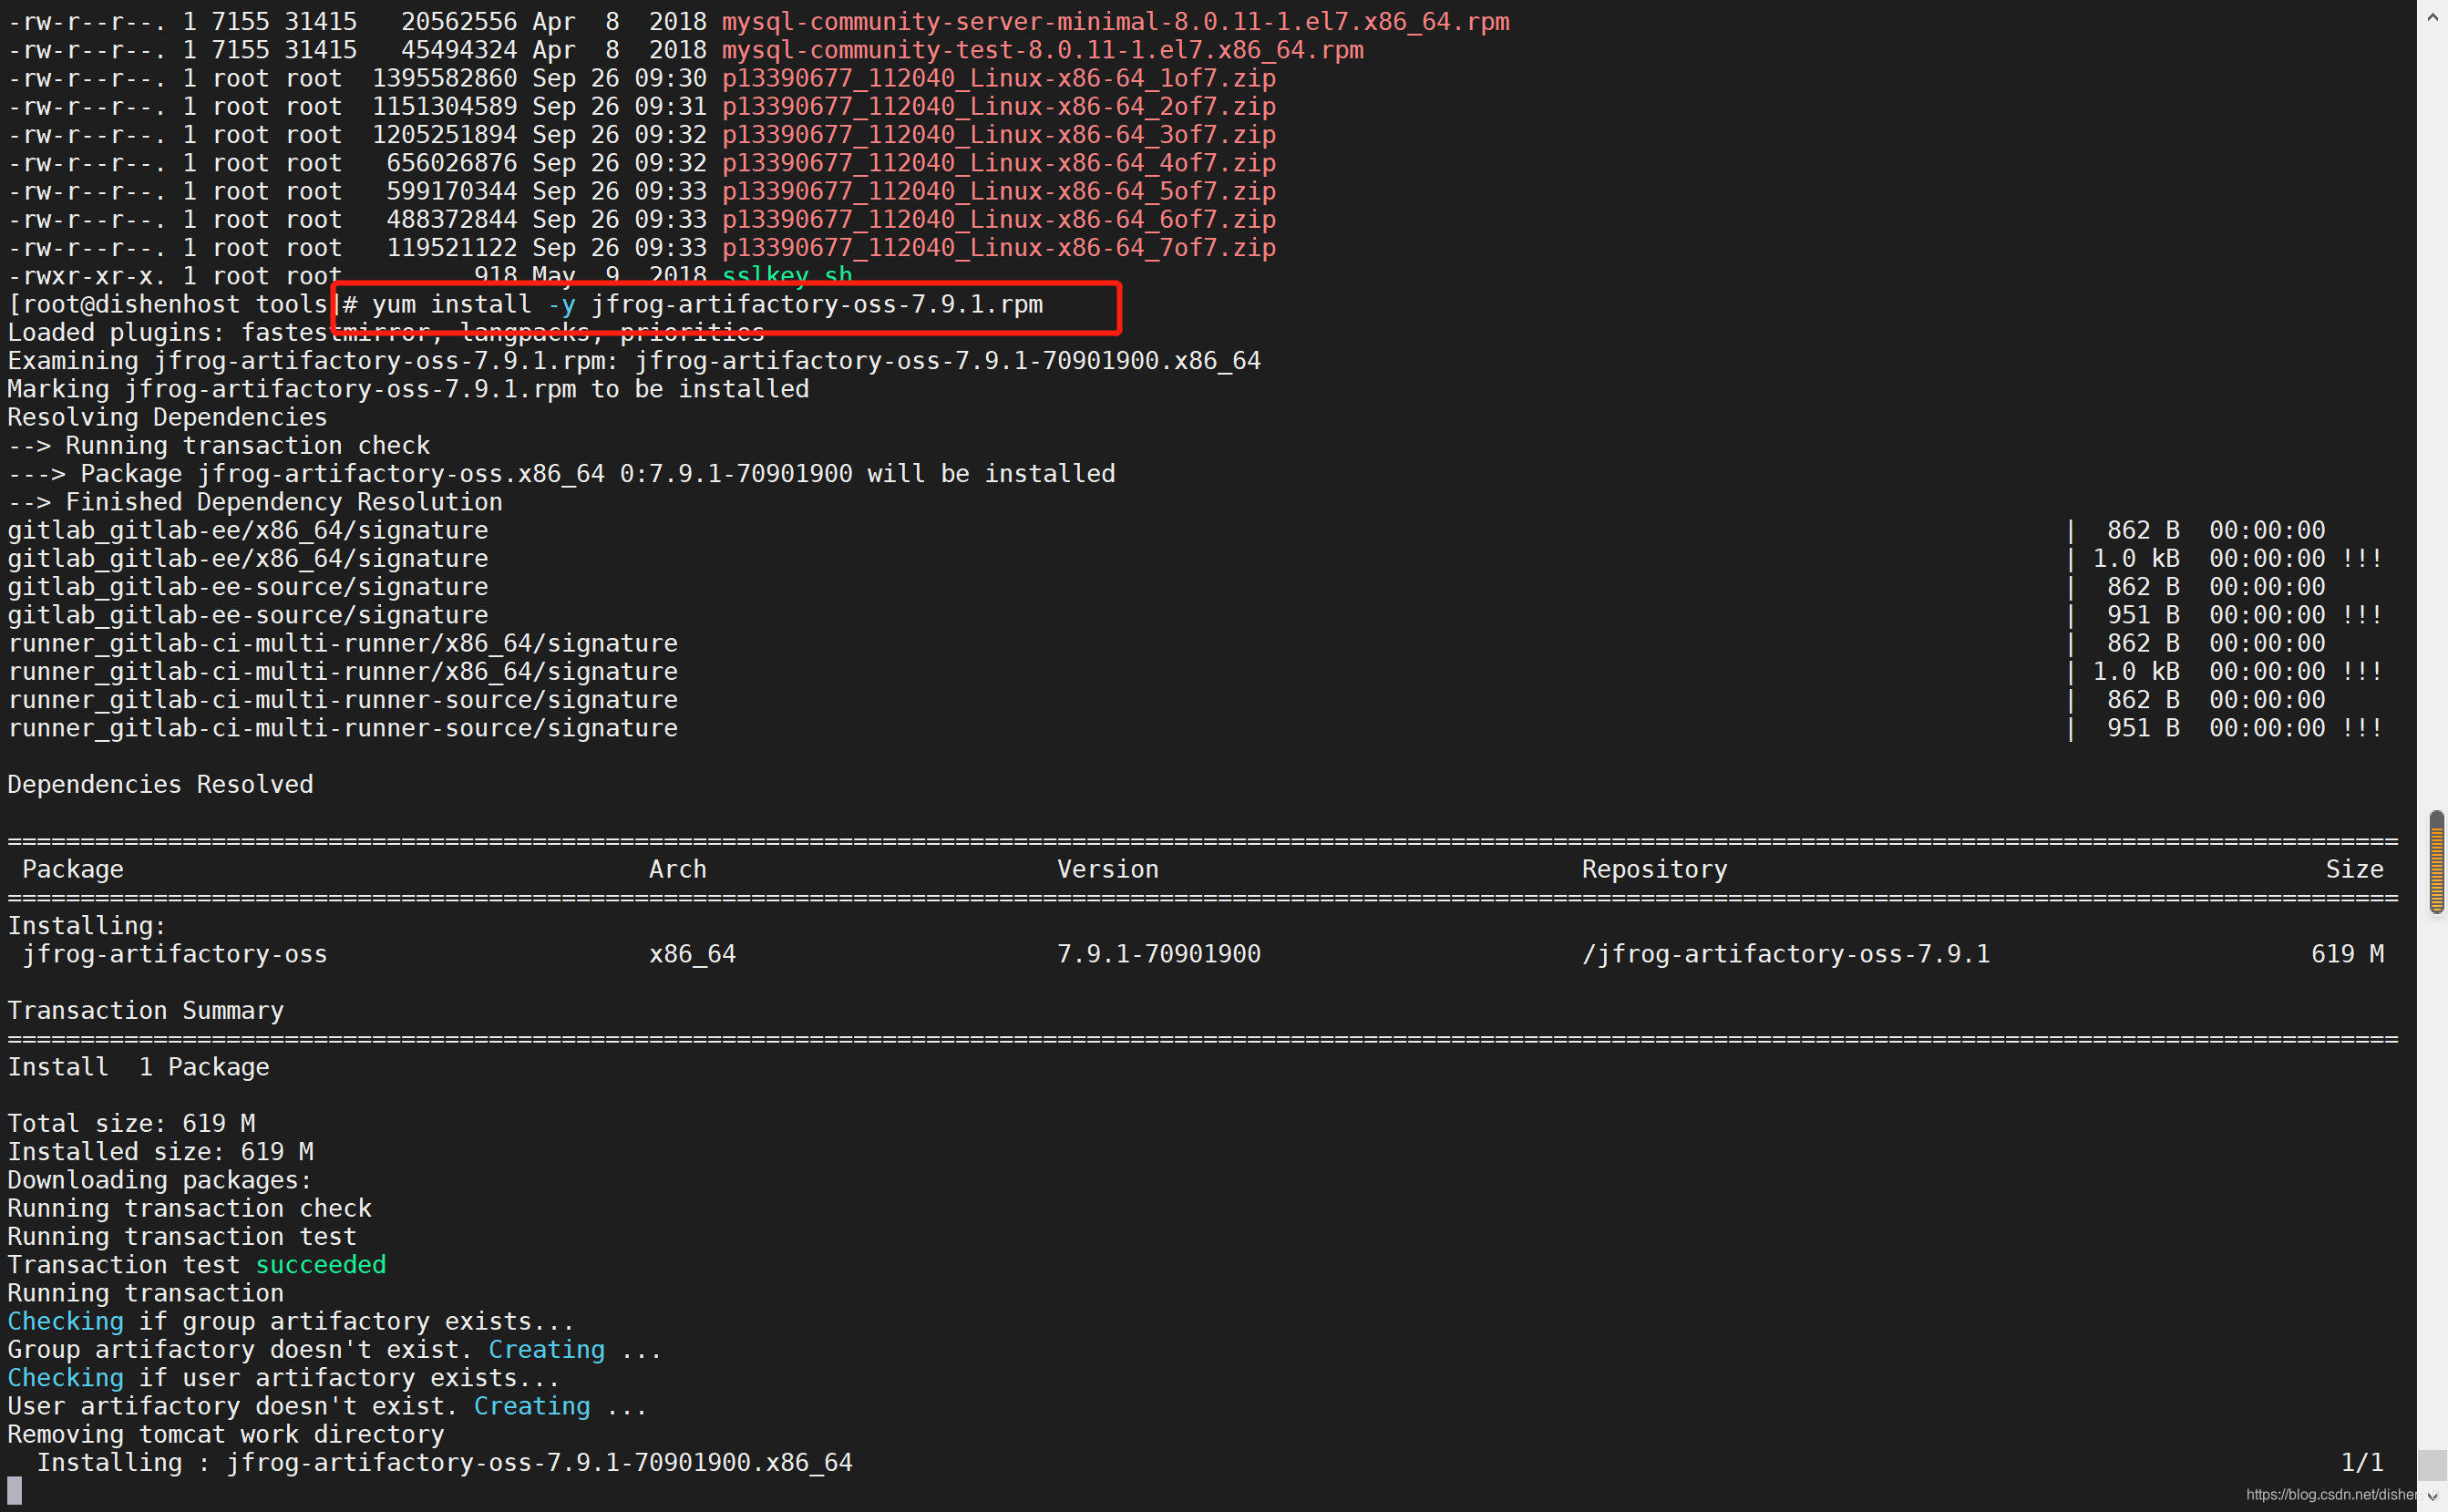
Task: Click the scrollbar up arrow
Action: pyautogui.click(x=2432, y=17)
